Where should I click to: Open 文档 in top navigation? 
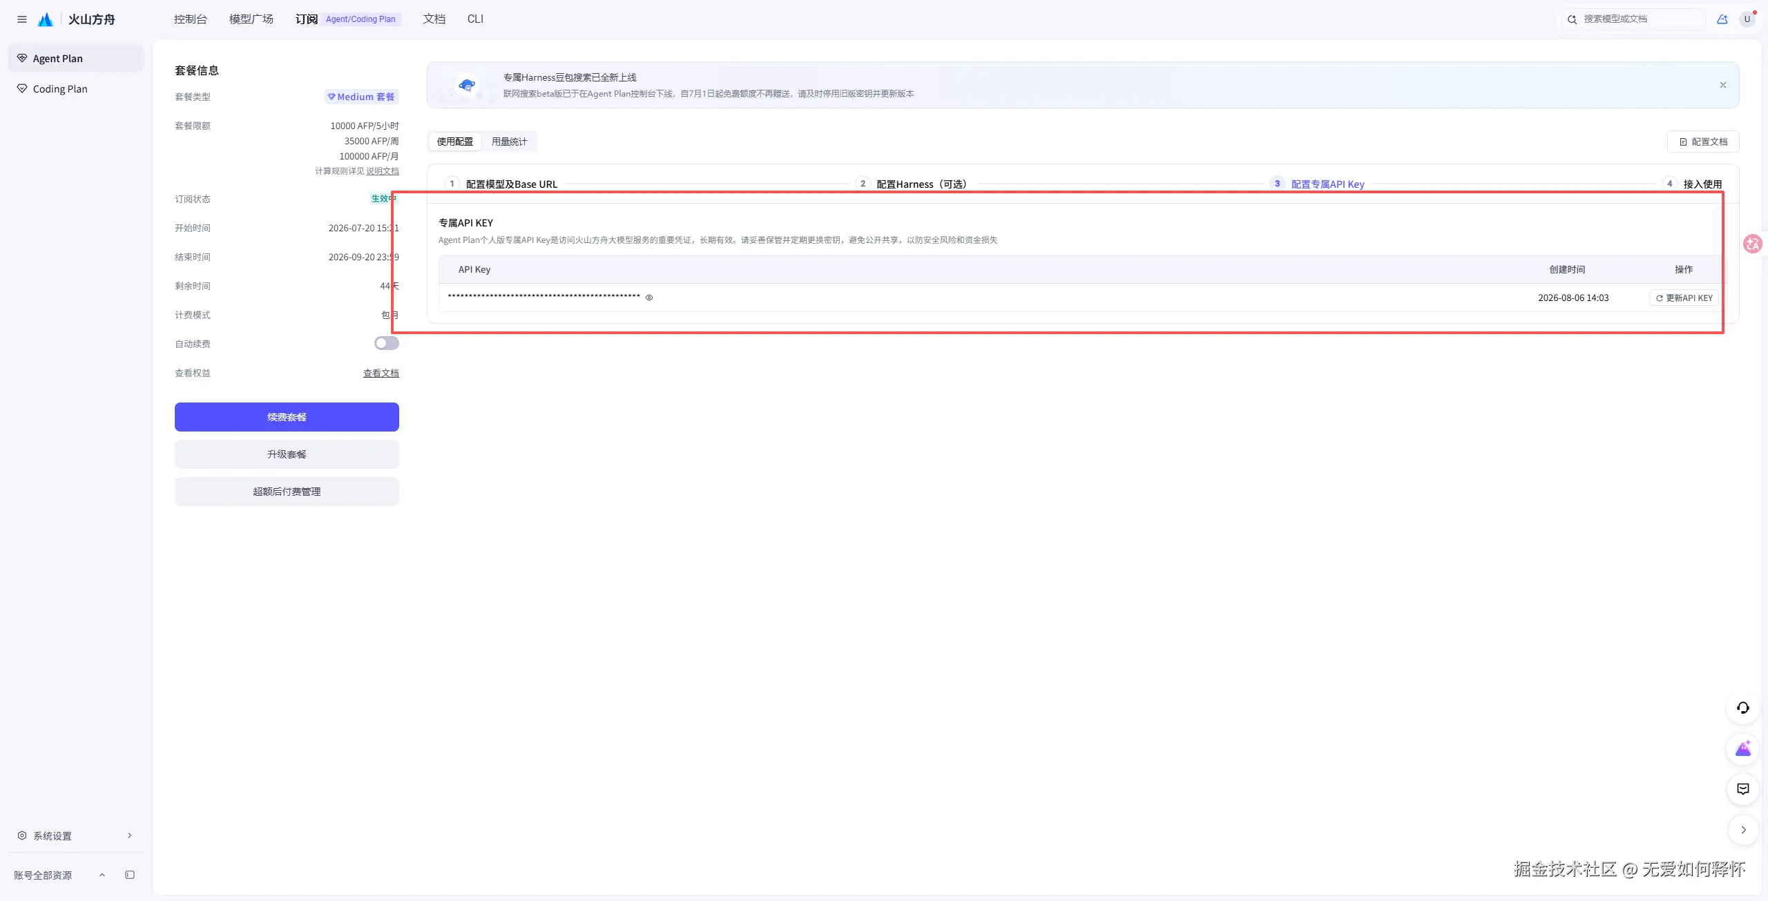(x=434, y=19)
